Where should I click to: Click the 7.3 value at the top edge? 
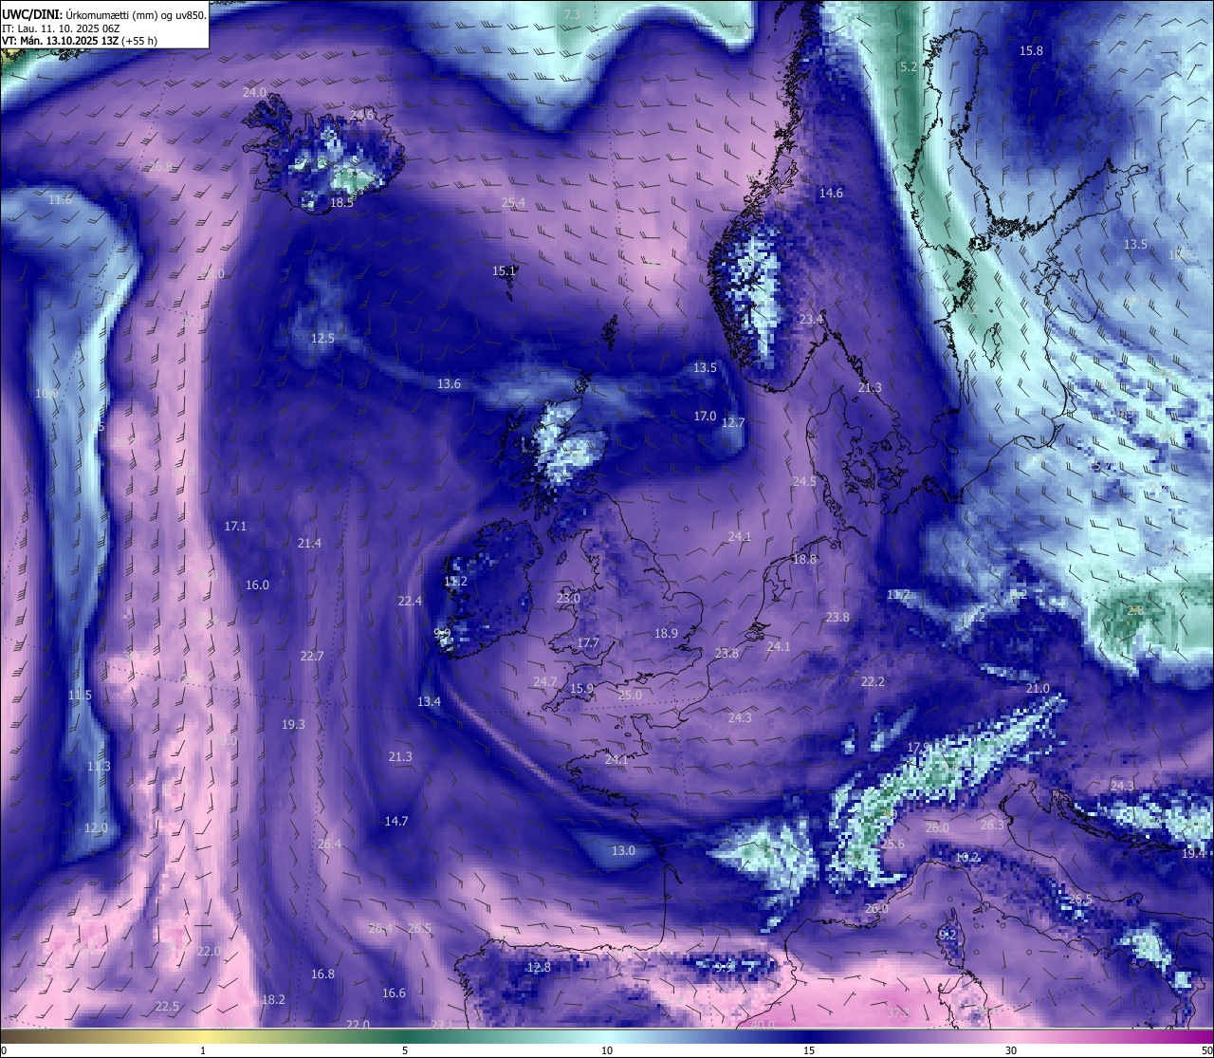tap(572, 15)
